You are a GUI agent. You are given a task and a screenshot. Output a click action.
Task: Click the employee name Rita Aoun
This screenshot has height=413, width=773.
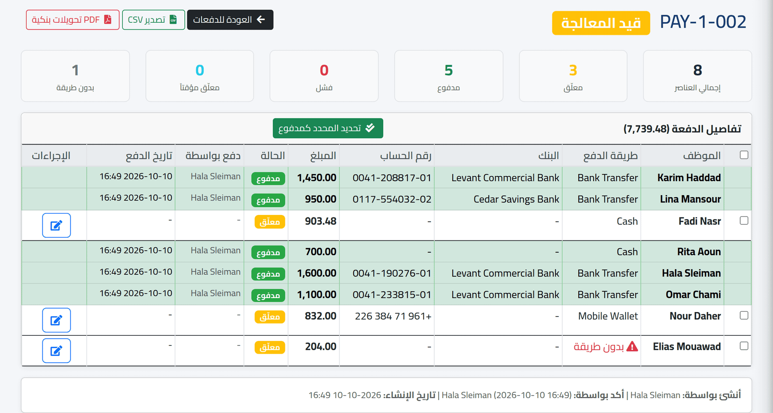coord(699,252)
